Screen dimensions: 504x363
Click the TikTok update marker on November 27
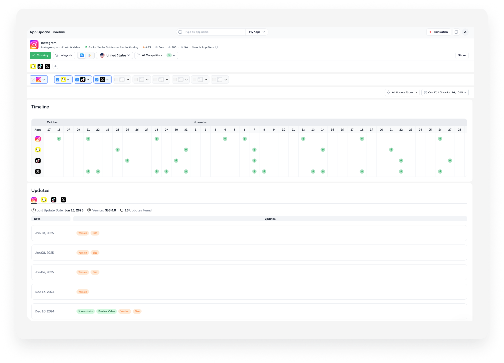[x=450, y=160]
